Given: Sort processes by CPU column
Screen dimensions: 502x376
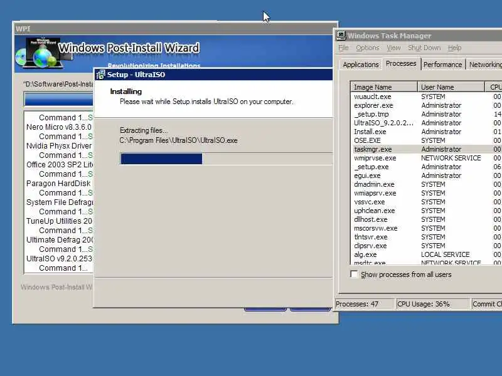Looking at the screenshot, I should [x=493, y=87].
